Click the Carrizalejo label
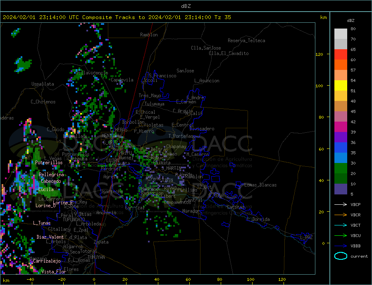The height and width of the screenshot is (285, 372). coord(47,261)
